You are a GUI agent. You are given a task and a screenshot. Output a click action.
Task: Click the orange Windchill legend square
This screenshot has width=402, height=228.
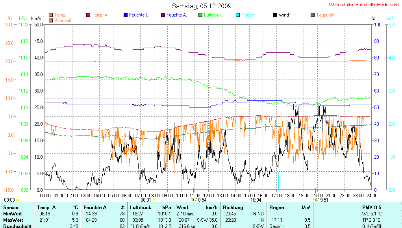[x=51, y=20]
